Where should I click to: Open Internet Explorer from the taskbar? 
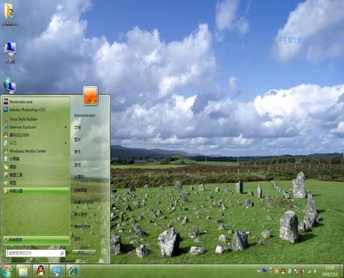(73, 271)
